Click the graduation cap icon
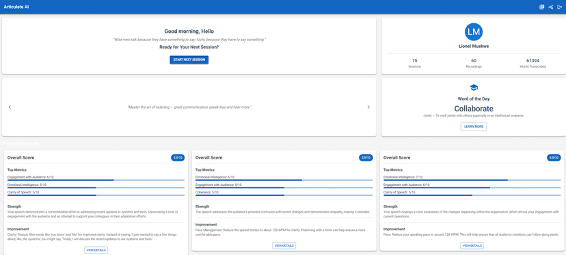This screenshot has width=566, height=255. point(474,88)
